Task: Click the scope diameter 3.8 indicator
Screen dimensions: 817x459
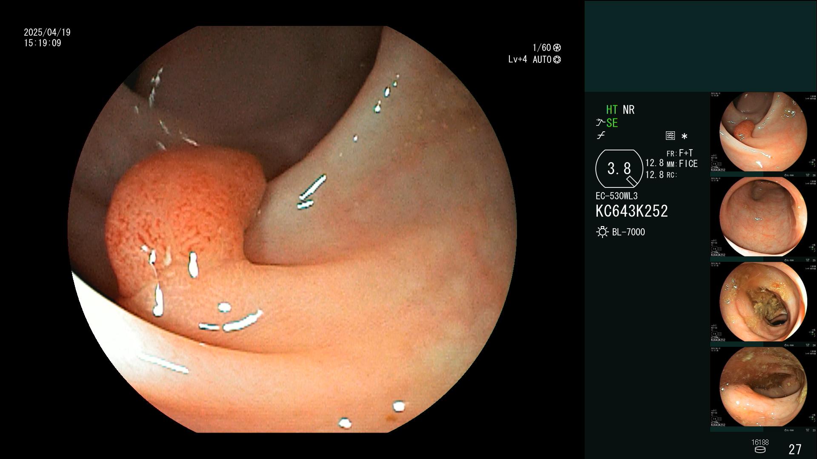Action: click(x=619, y=169)
